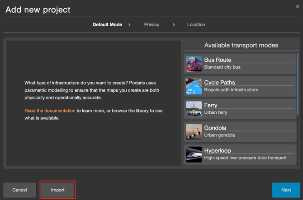The height and width of the screenshot is (200, 303).
Task: Choose the Bus Route title text
Action: (218, 60)
